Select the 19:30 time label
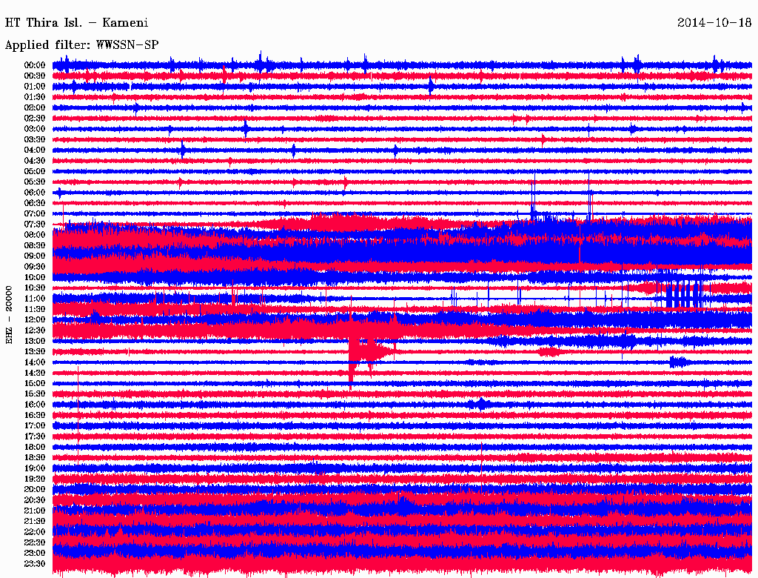758x578 pixels. (x=35, y=479)
